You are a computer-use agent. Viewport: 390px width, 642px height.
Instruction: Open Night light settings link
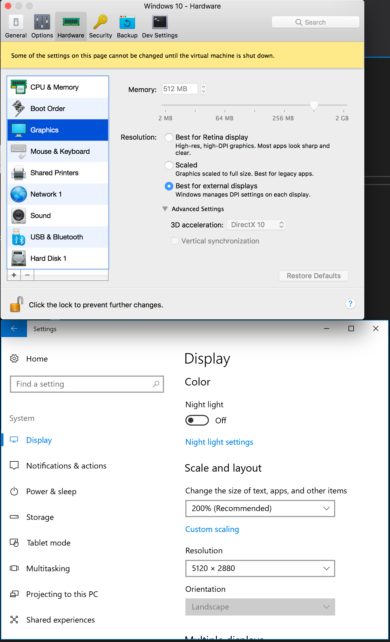pos(219,442)
